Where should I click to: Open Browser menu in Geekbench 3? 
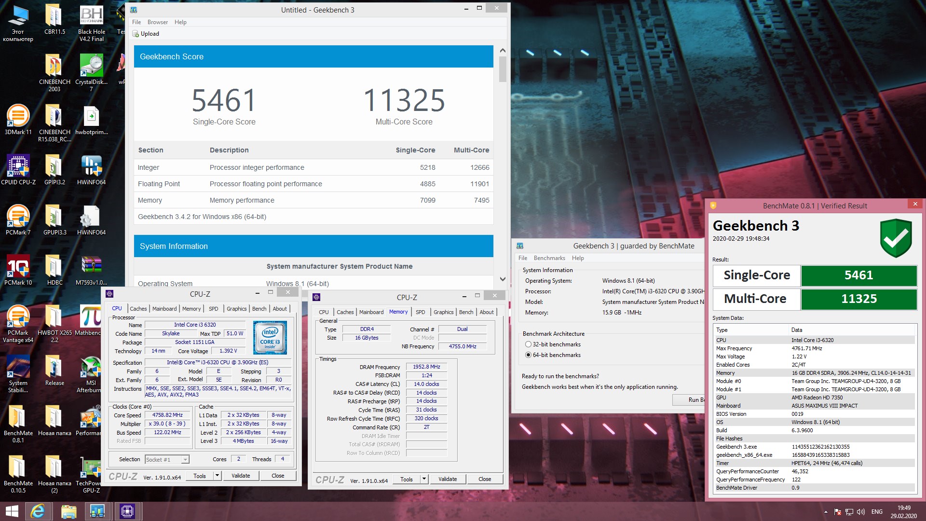coord(158,22)
